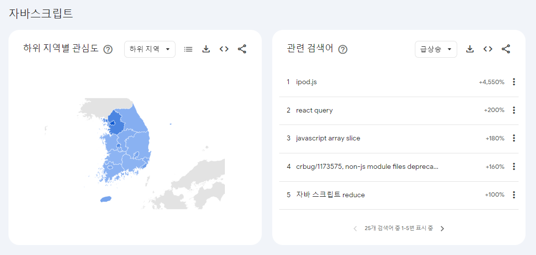The image size is (536, 255).
Task: Click the 자바스크립트 section heading
Action: point(41,13)
